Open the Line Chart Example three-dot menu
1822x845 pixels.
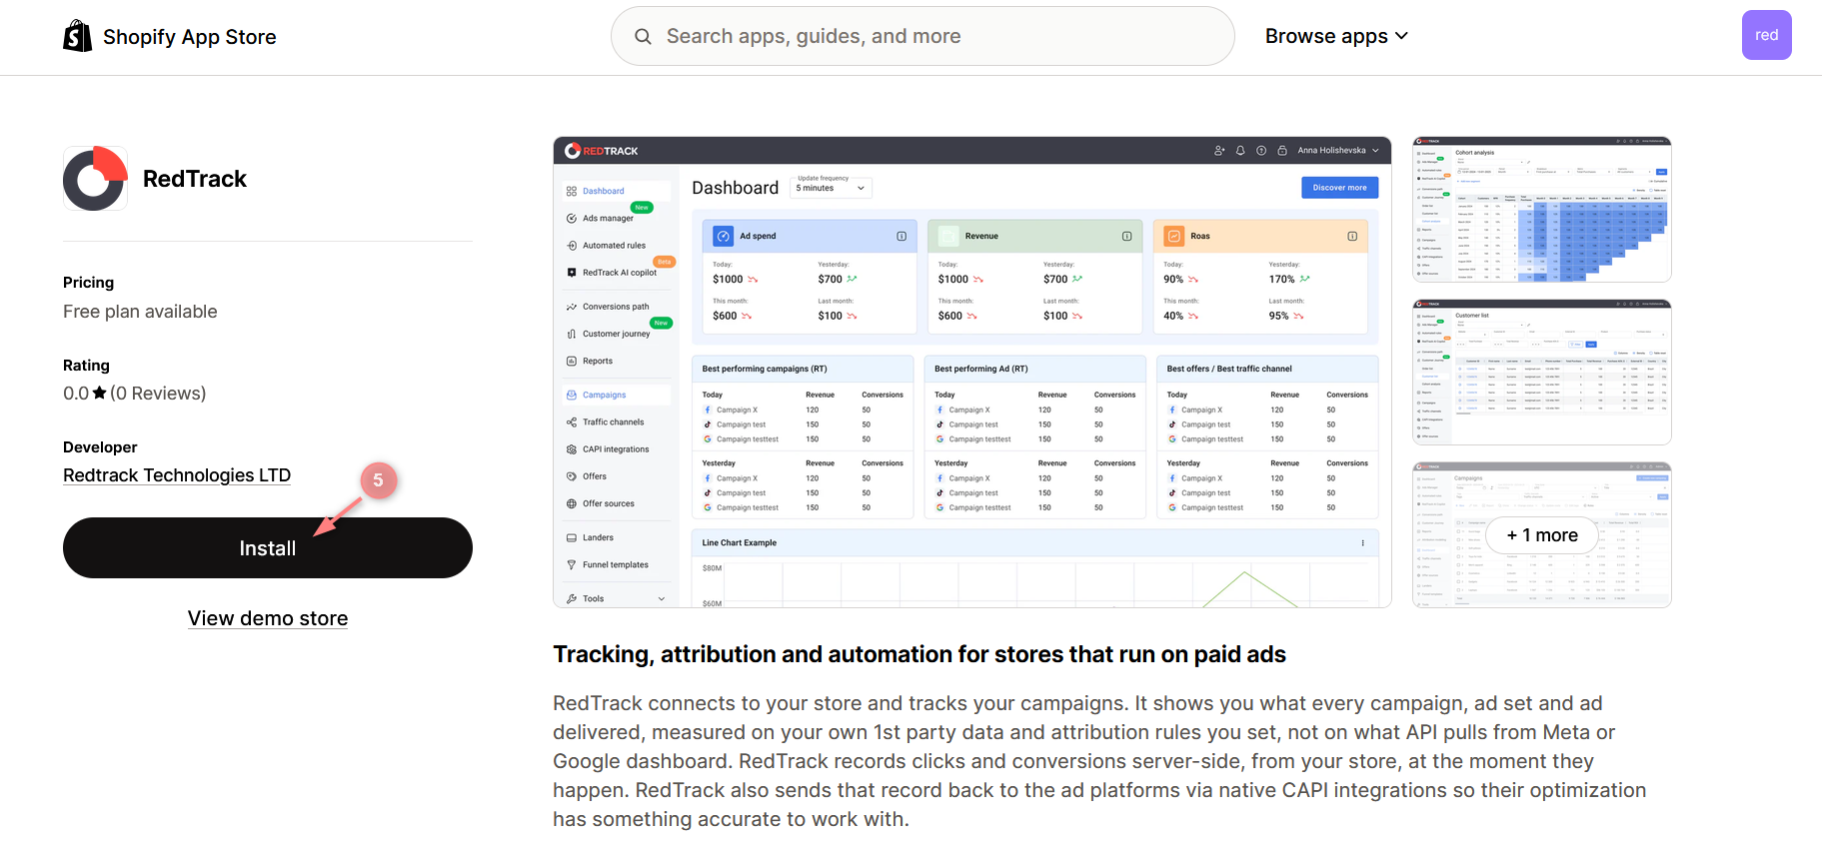(x=1362, y=543)
